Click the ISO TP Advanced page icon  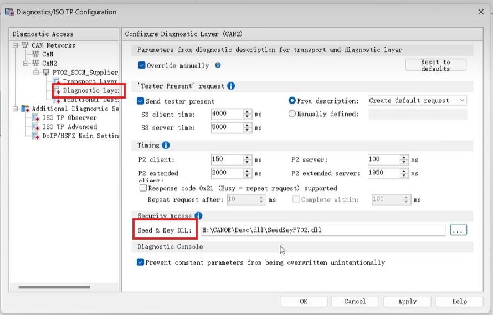tap(36, 127)
